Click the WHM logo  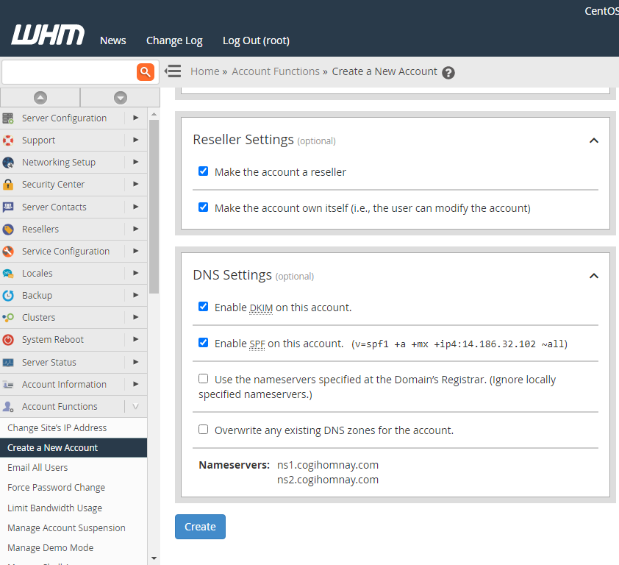[48, 35]
